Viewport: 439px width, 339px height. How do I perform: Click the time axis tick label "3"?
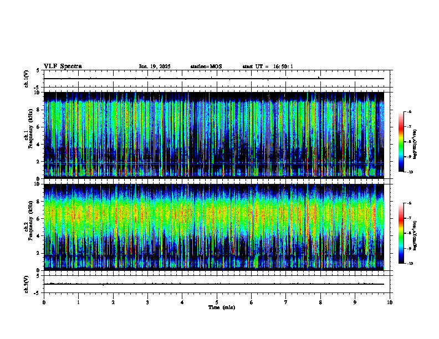point(147,302)
